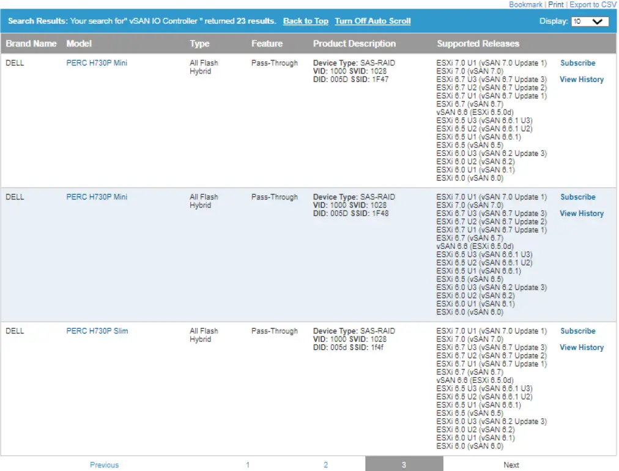Viewport: 619px width, 471px height.
Task: Click the Supported Releases column header
Action: (x=478, y=44)
